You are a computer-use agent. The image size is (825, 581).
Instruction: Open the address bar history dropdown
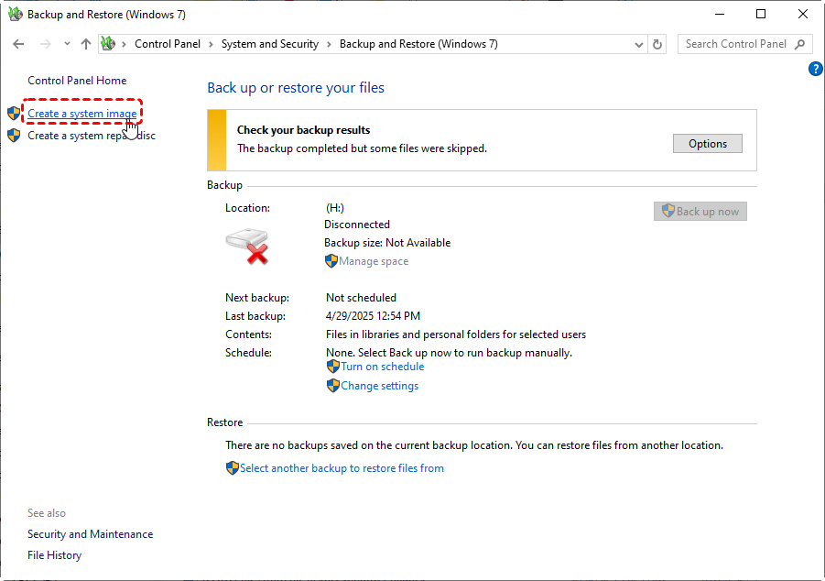pyautogui.click(x=639, y=44)
